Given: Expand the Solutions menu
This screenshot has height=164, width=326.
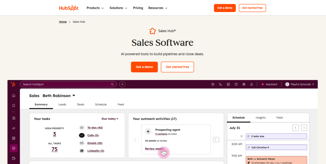Looking at the screenshot, I should tap(118, 8).
